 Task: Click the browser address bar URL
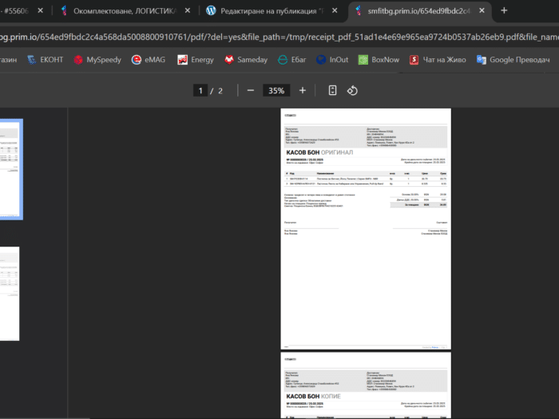279,37
